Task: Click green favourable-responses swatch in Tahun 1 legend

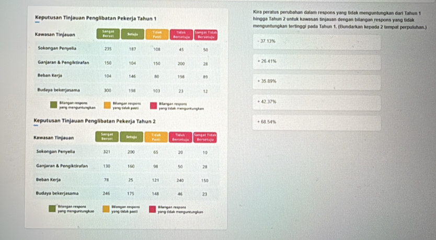Action: pyautogui.click(x=54, y=105)
